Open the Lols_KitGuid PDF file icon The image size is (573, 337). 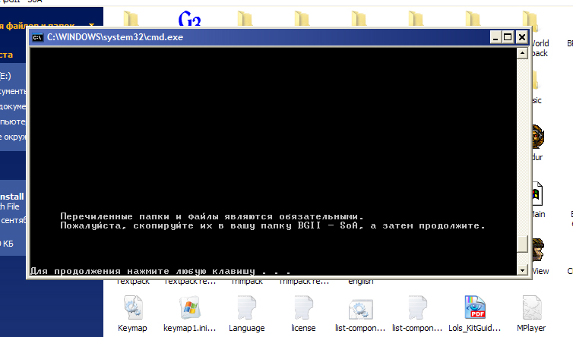[x=475, y=307]
